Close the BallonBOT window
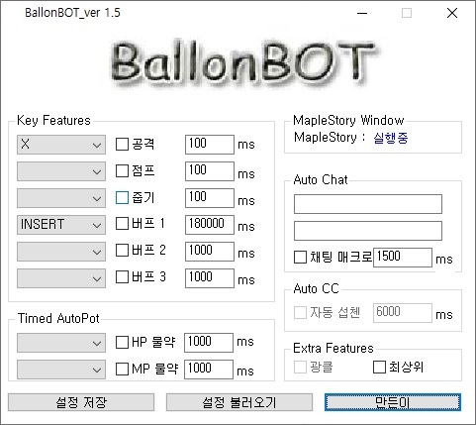Image resolution: width=476 pixels, height=425 pixels. [x=452, y=13]
